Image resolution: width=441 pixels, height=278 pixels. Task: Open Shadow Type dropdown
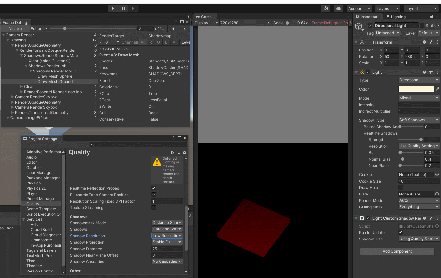[x=419, y=120]
